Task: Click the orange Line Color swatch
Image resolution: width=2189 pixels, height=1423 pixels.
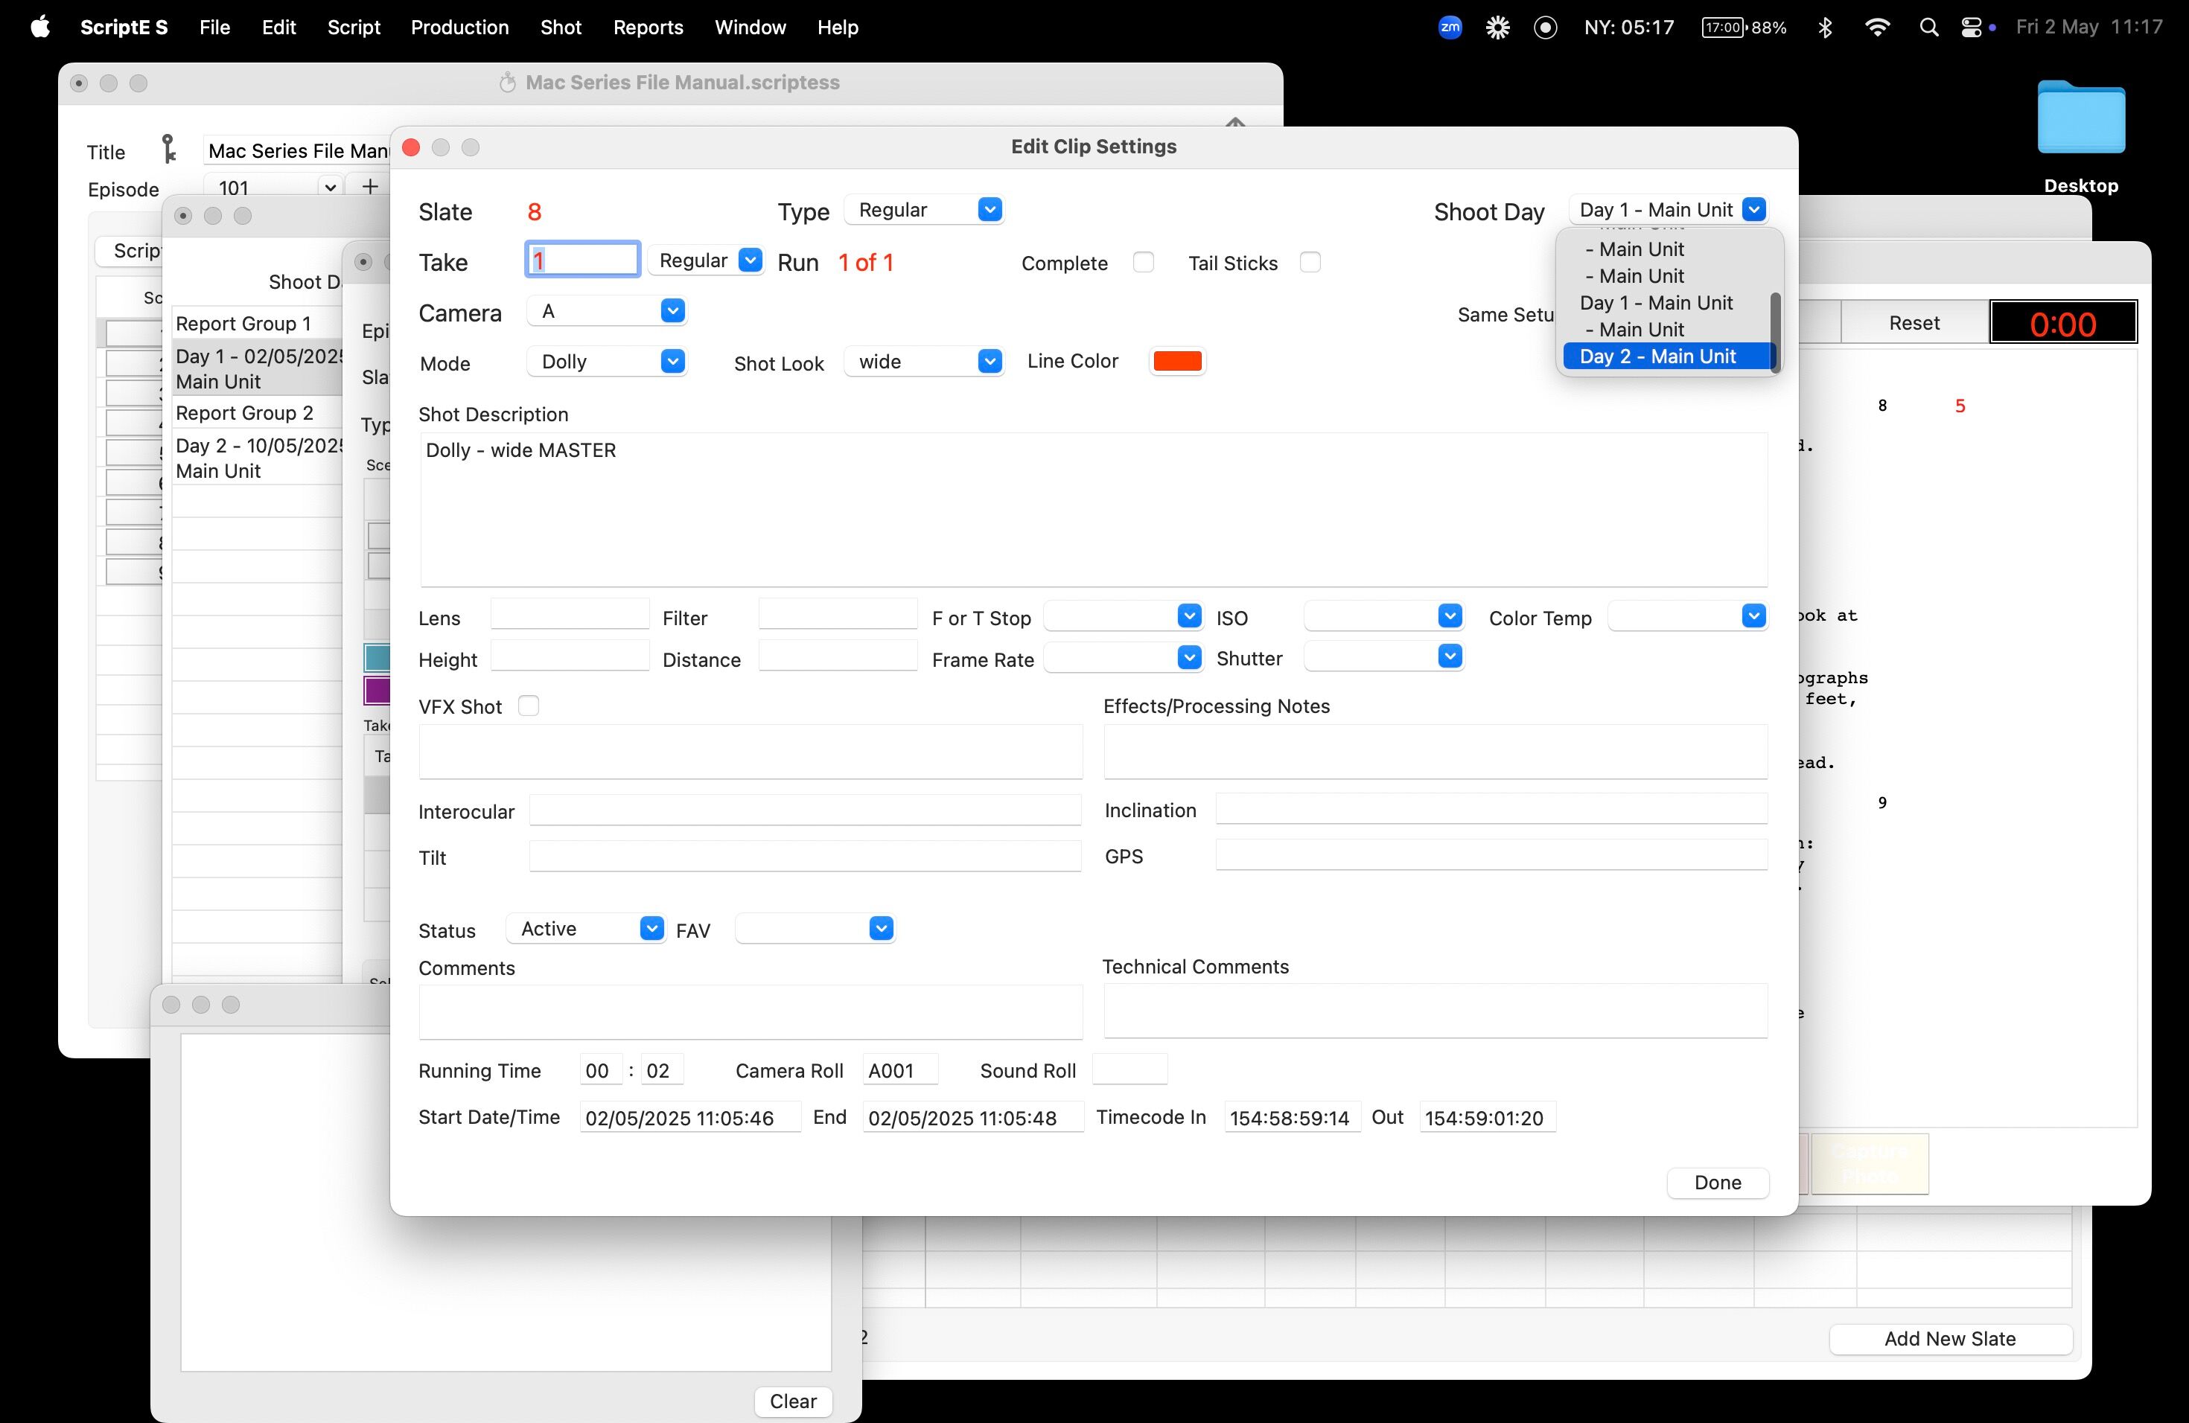Action: tap(1177, 361)
